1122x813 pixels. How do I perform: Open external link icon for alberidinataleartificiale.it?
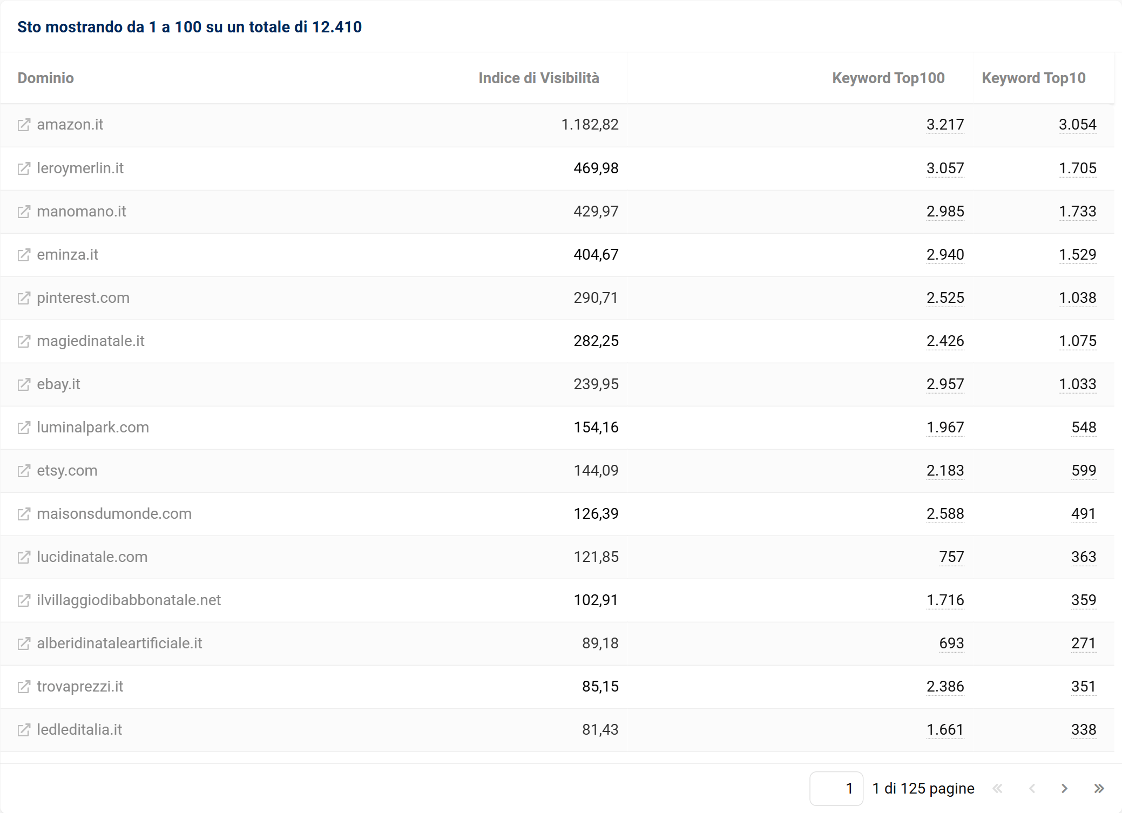24,643
